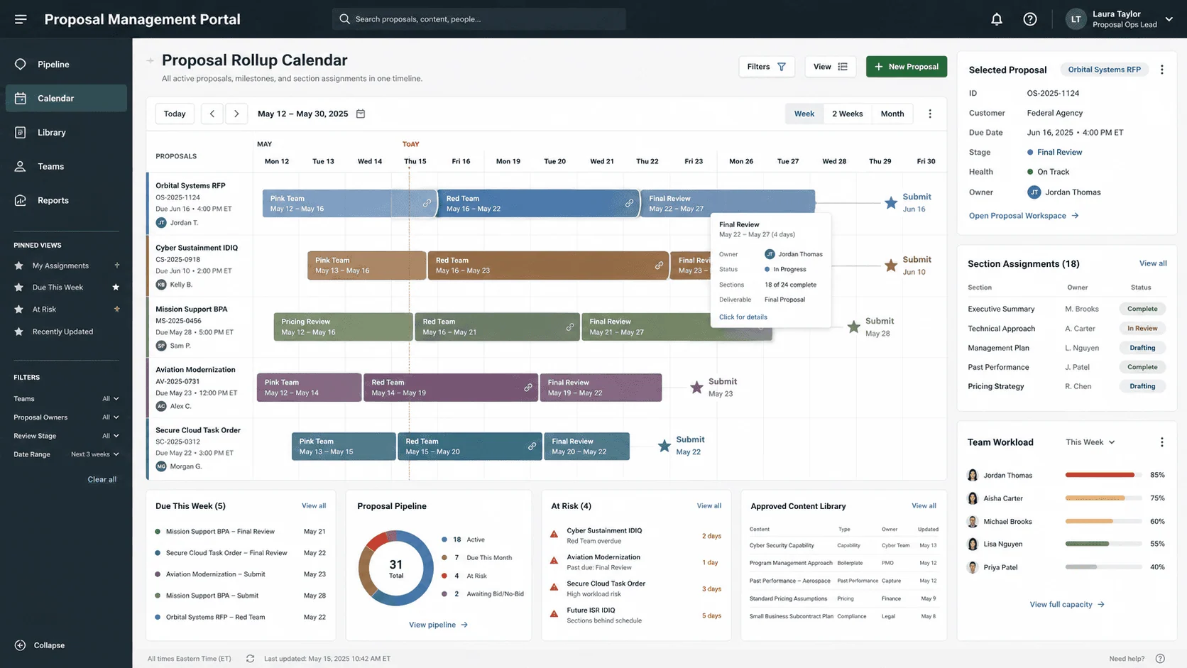This screenshot has height=668, width=1187.
Task: Click Aisha Carter workload bar
Action: [1103, 498]
